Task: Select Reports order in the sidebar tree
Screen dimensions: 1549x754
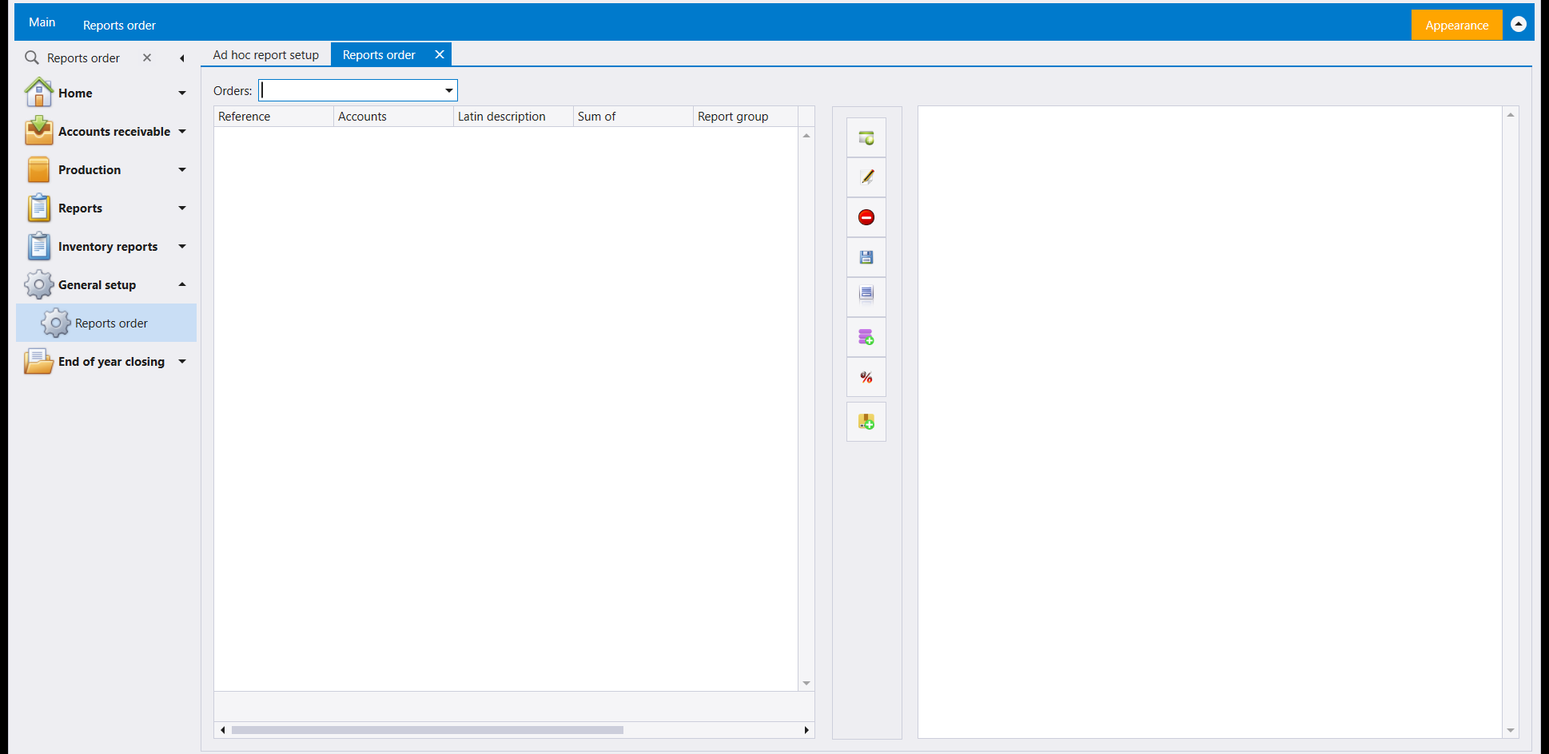Action: (x=106, y=323)
